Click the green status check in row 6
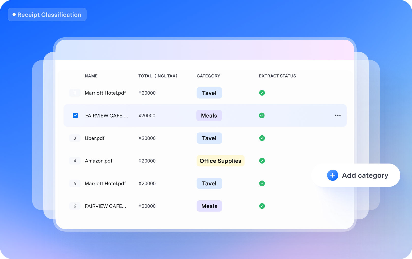The image size is (412, 259). coord(262,206)
